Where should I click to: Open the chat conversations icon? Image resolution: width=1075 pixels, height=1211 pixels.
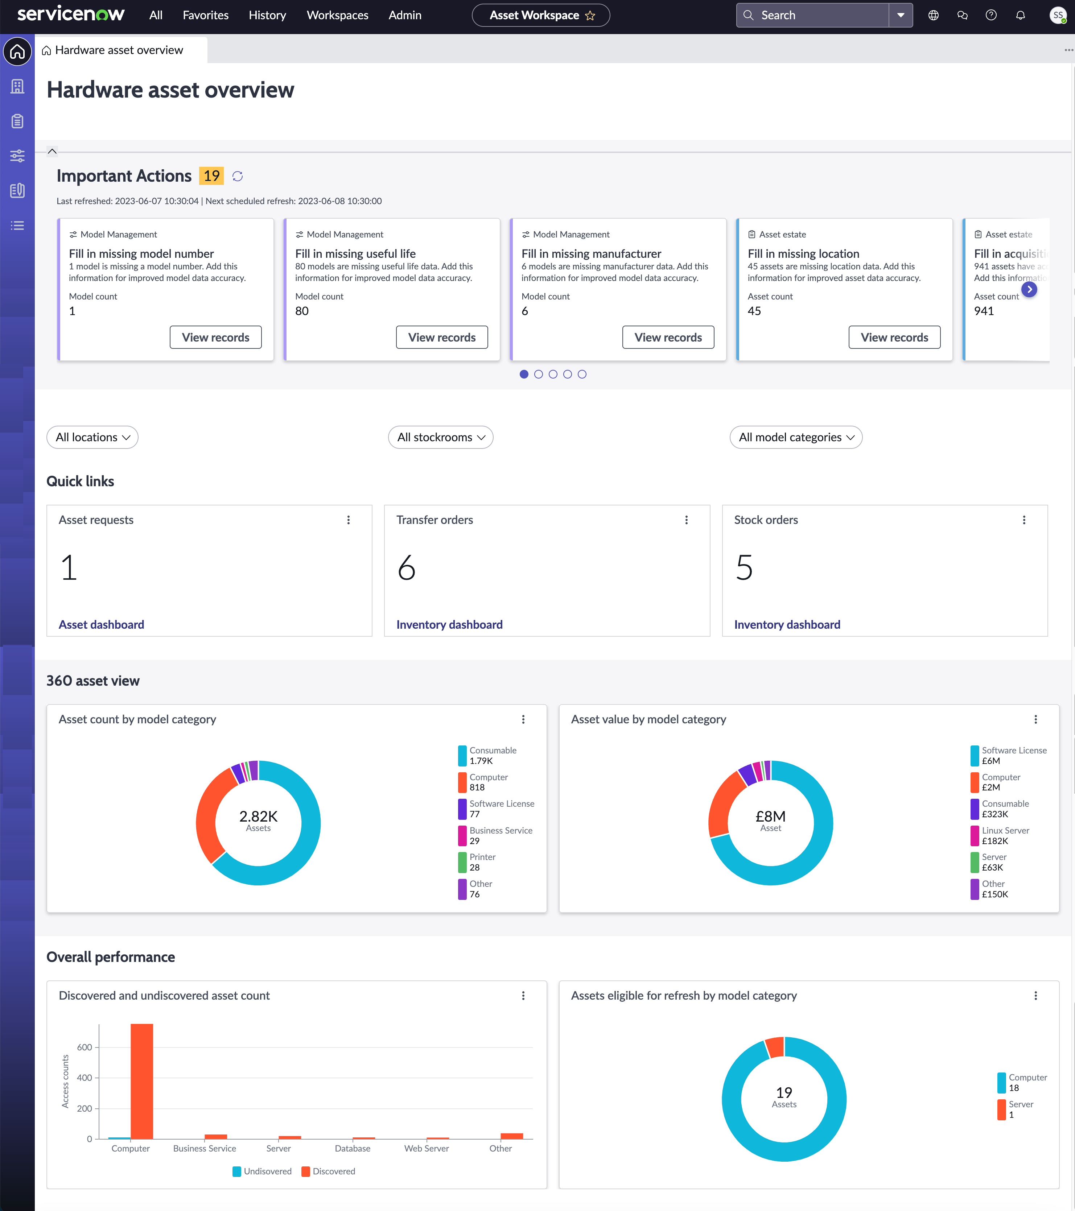coord(963,15)
